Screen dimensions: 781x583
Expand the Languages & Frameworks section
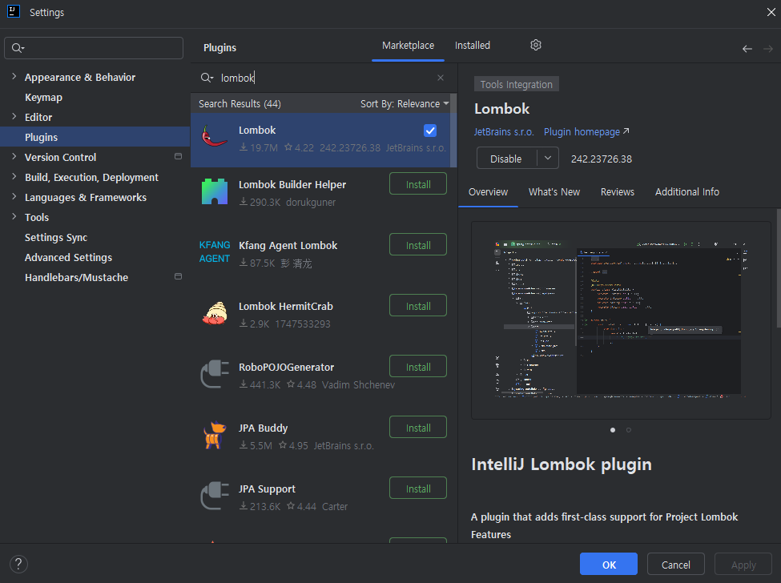tap(14, 197)
